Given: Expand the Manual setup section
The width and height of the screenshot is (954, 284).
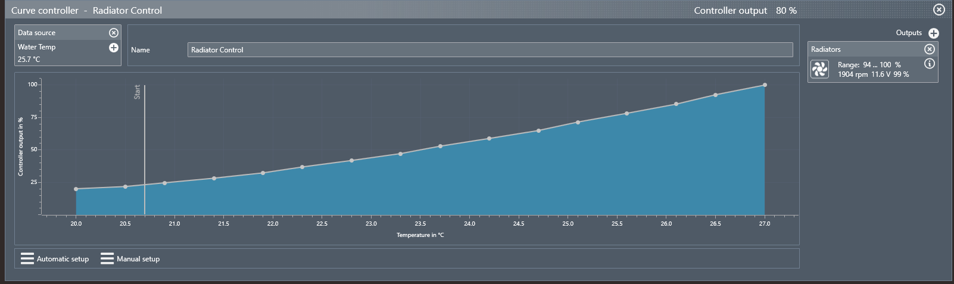Looking at the screenshot, I should coord(130,258).
